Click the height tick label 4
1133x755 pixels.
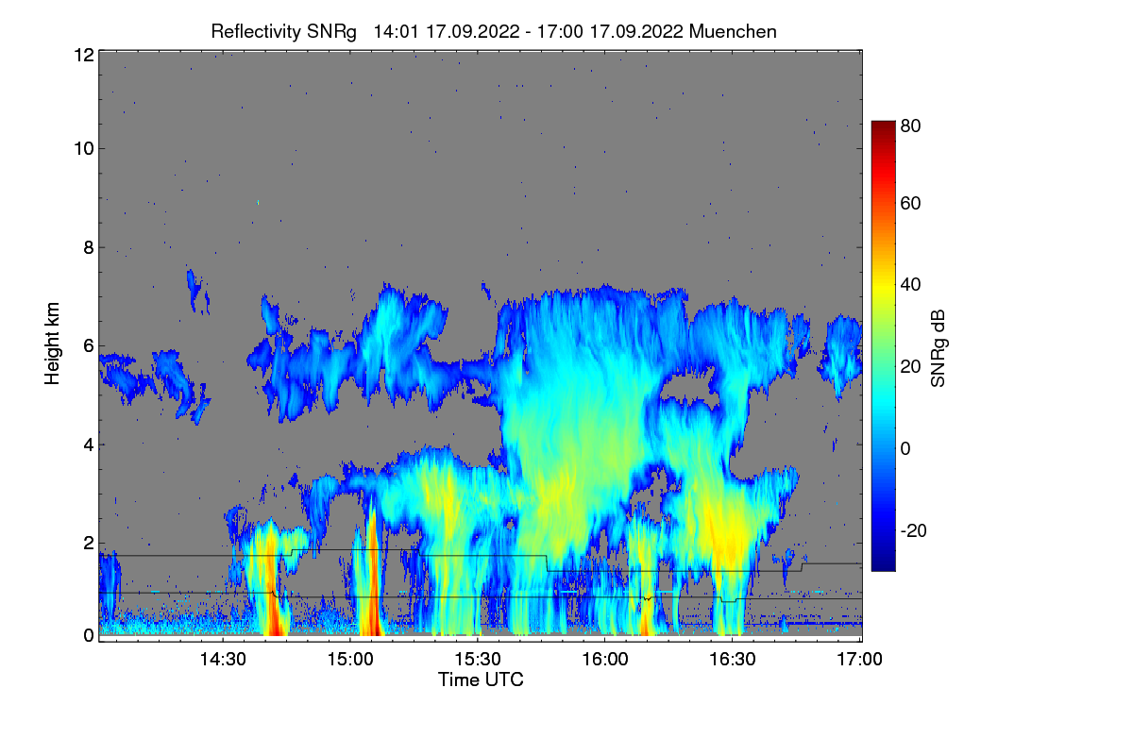click(x=88, y=445)
